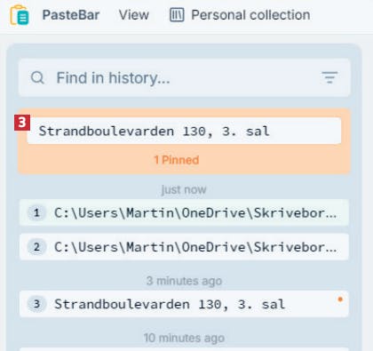Open the View menu
Image resolution: width=373 pixels, height=351 pixels.
(134, 15)
